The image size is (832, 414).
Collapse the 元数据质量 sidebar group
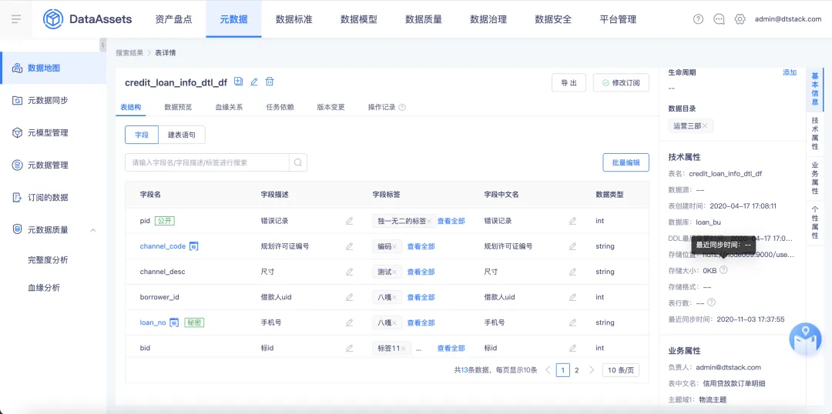(93, 230)
